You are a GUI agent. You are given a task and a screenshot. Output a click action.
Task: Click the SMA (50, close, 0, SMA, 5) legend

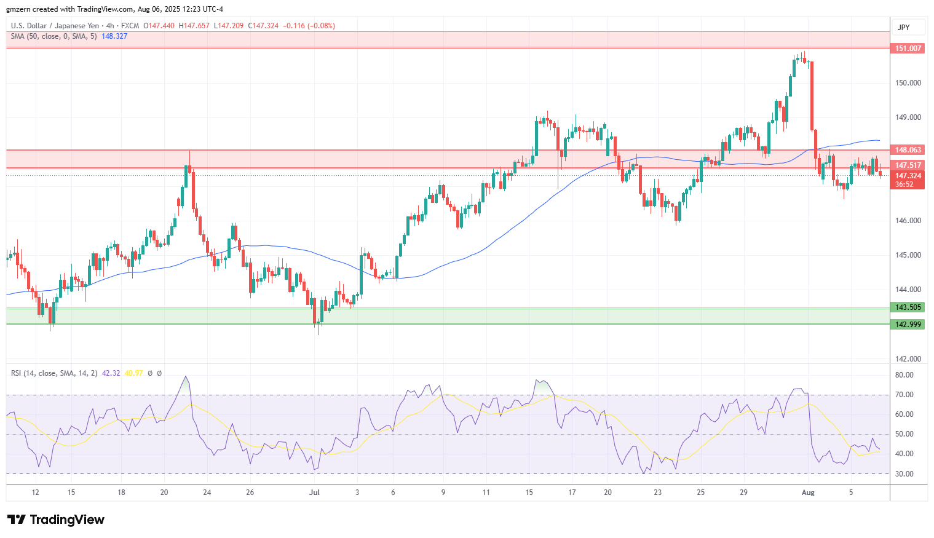pos(54,36)
